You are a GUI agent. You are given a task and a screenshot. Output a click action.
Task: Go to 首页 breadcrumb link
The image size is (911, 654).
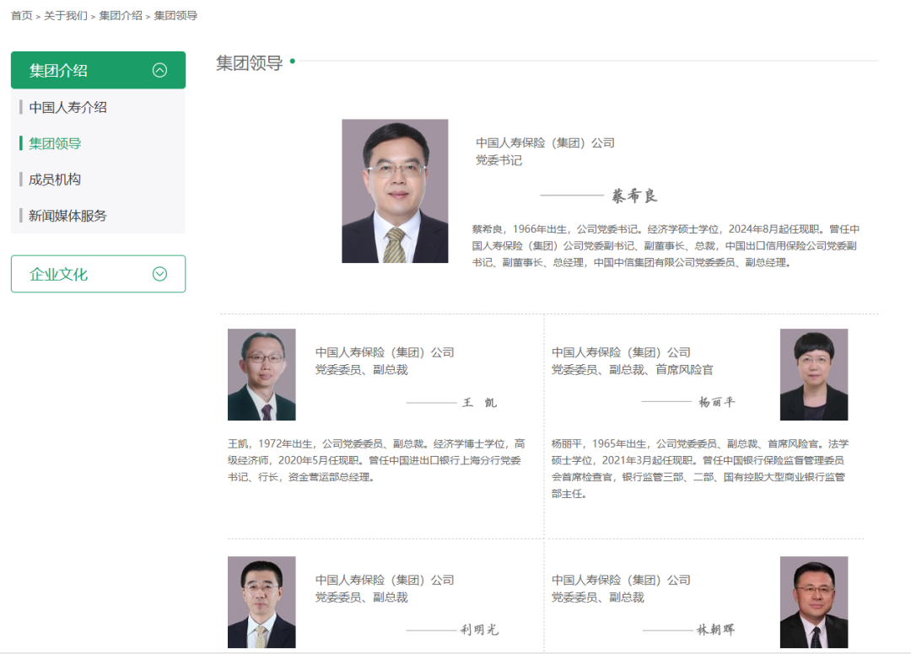pyautogui.click(x=22, y=16)
